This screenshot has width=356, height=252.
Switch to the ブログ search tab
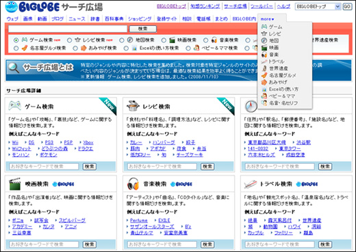coord(58,19)
